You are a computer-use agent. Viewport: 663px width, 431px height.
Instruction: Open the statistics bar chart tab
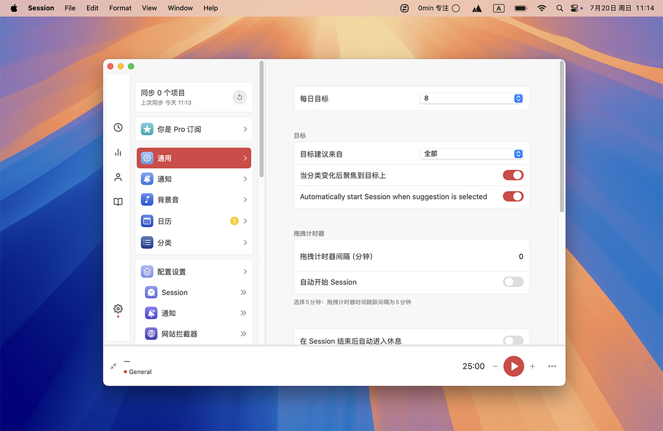(118, 153)
